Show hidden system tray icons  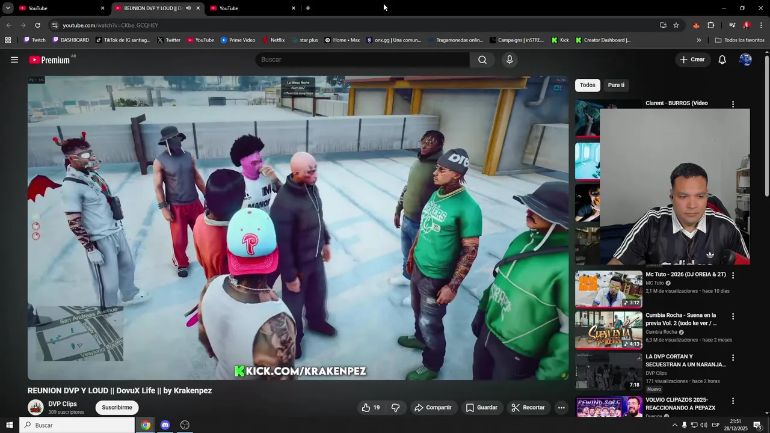tap(674, 425)
